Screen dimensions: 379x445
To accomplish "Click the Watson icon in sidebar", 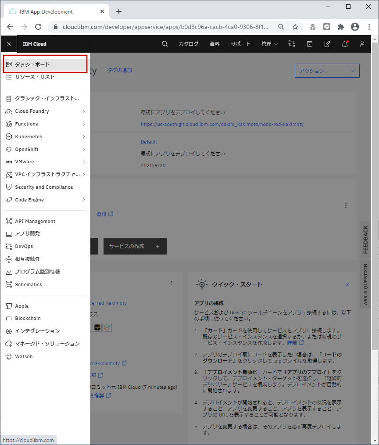I will click(9, 356).
